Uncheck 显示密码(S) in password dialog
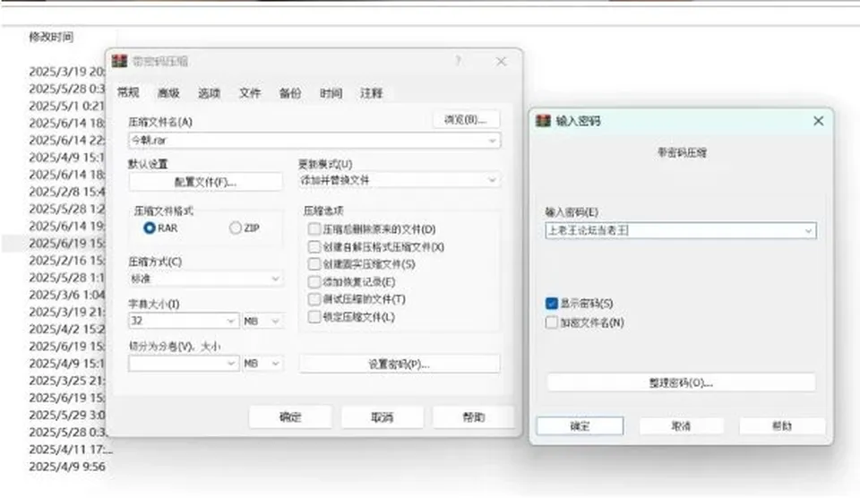860x498 pixels. [552, 304]
